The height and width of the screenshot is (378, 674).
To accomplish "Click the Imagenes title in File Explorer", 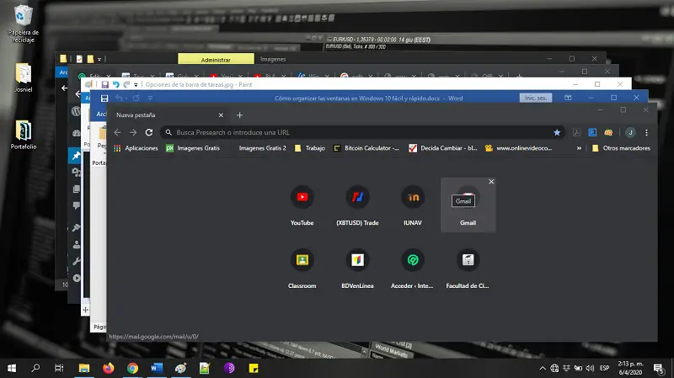I will (273, 59).
